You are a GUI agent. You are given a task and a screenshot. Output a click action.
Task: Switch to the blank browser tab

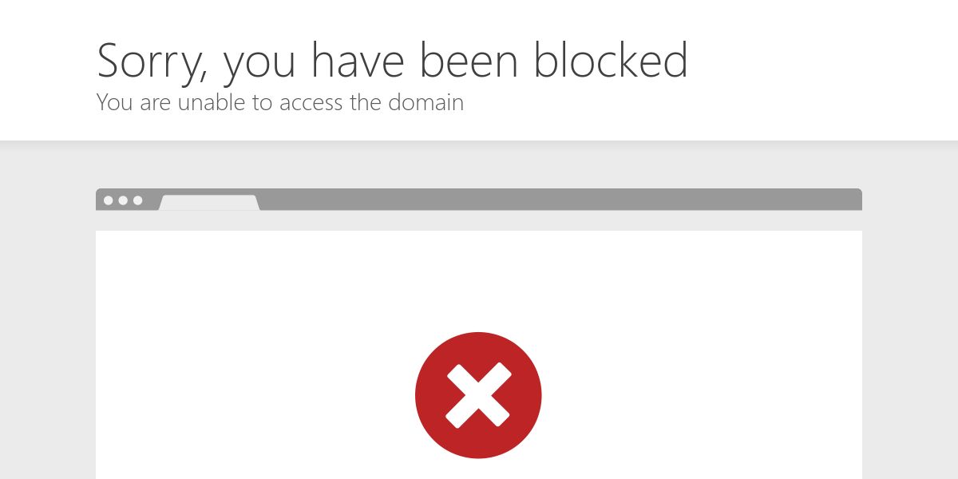click(209, 203)
